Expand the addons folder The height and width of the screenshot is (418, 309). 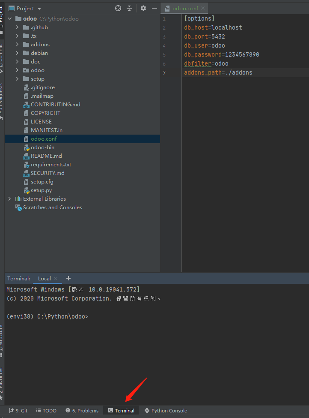coord(17,44)
